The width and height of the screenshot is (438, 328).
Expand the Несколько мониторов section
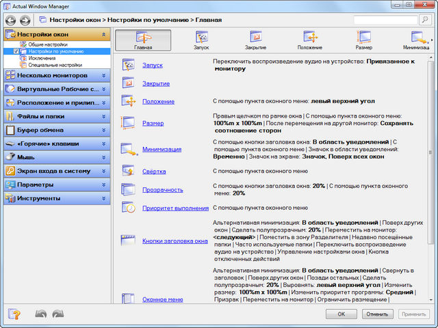point(56,75)
